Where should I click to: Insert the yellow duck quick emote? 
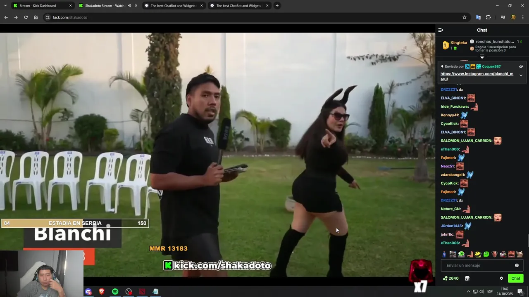[x=478, y=254]
